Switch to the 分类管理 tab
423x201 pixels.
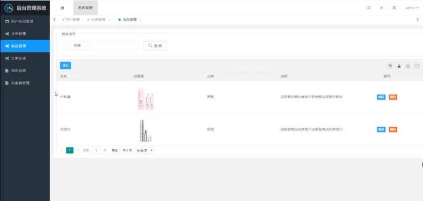[x=98, y=20]
